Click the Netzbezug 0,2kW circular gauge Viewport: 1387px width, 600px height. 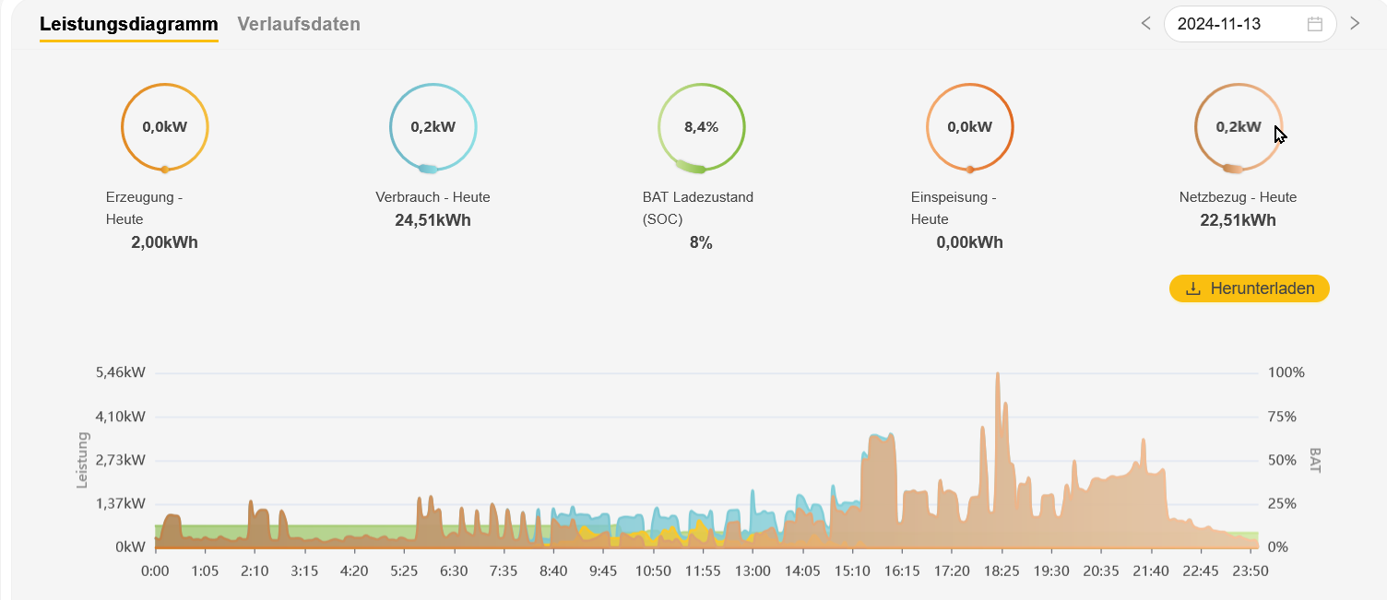coord(1238,127)
